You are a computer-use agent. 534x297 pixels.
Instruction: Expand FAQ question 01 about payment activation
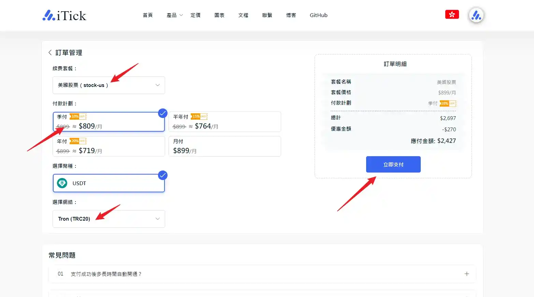(466, 273)
